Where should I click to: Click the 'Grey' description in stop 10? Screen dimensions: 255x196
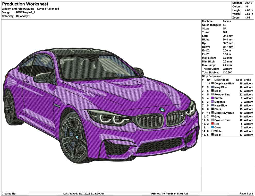click(217, 117)
